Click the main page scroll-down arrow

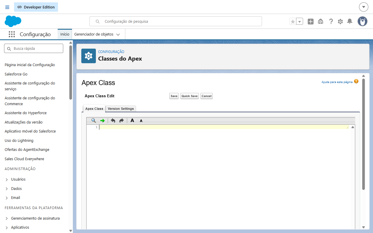(363, 227)
